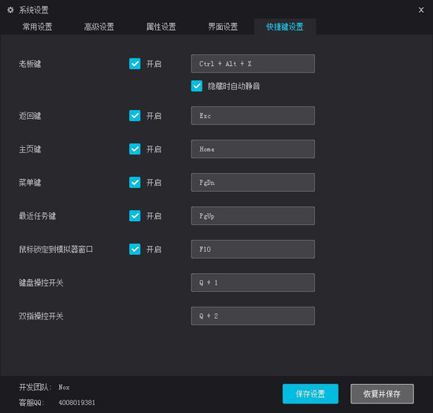Screen dimensions: 433x413
Task: Focus the F10 shortcut field
Action: (253, 249)
